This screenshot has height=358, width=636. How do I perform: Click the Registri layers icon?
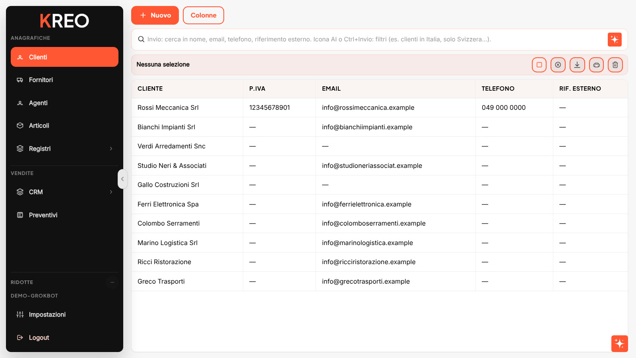pos(20,149)
